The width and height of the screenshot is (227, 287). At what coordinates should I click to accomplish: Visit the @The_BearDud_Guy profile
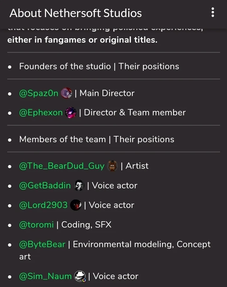point(62,166)
